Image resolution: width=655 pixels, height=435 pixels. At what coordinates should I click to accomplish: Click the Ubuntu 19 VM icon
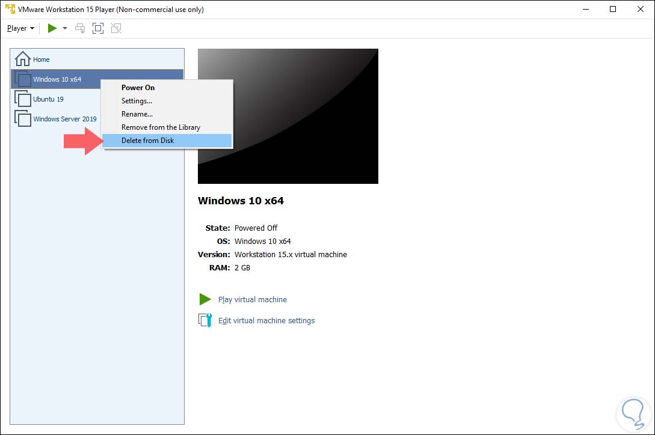click(x=23, y=99)
